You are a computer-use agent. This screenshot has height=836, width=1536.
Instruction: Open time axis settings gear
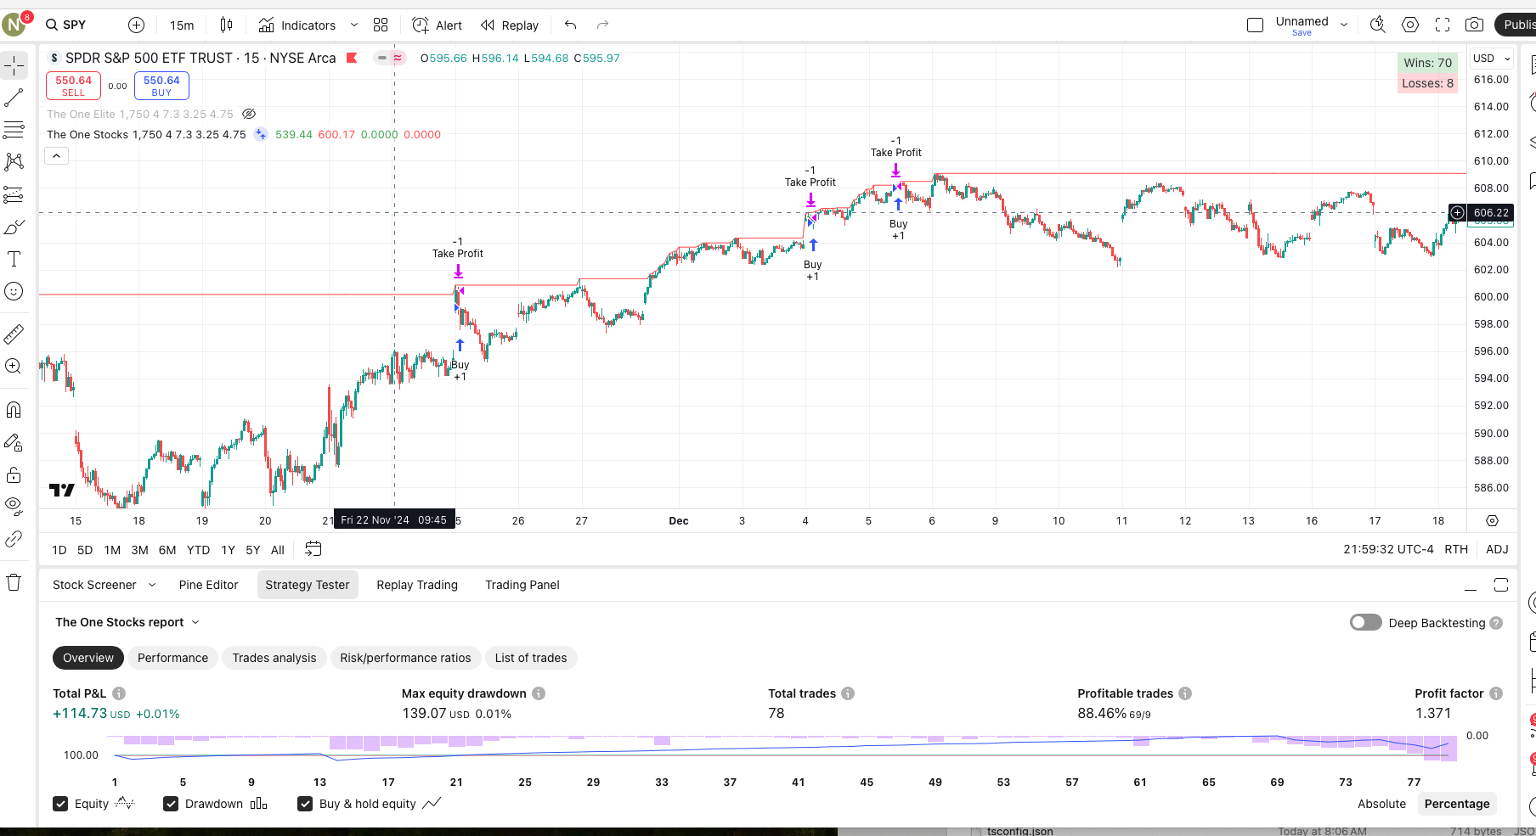[x=1492, y=520]
